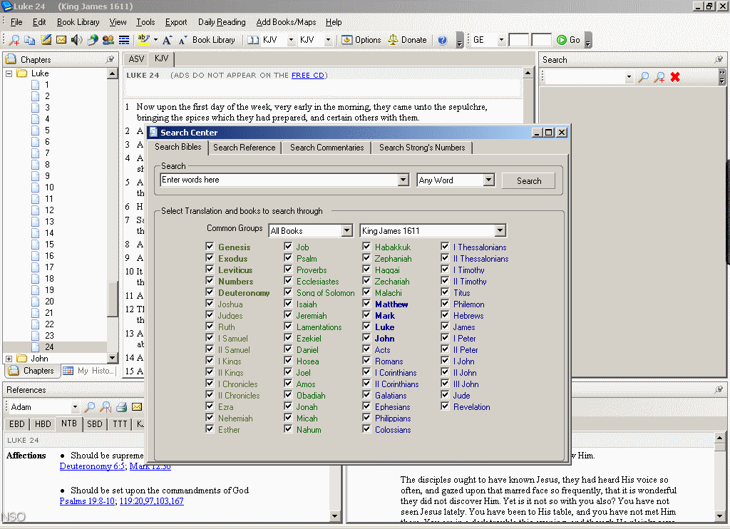Click the Enter words here search field

[x=279, y=180]
